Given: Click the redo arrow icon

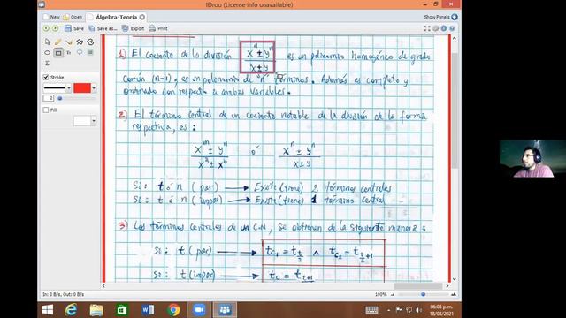Looking at the screenshot, I should (55, 28).
